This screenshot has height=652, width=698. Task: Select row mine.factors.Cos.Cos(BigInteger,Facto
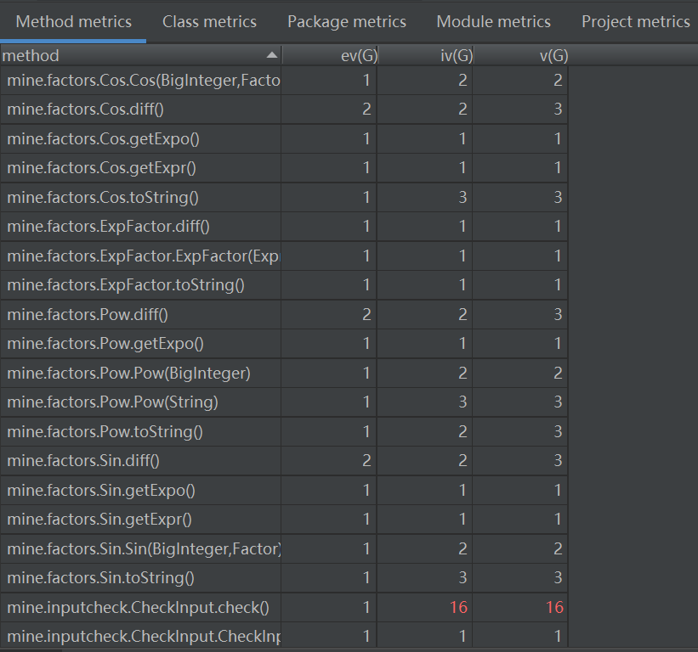click(x=284, y=80)
